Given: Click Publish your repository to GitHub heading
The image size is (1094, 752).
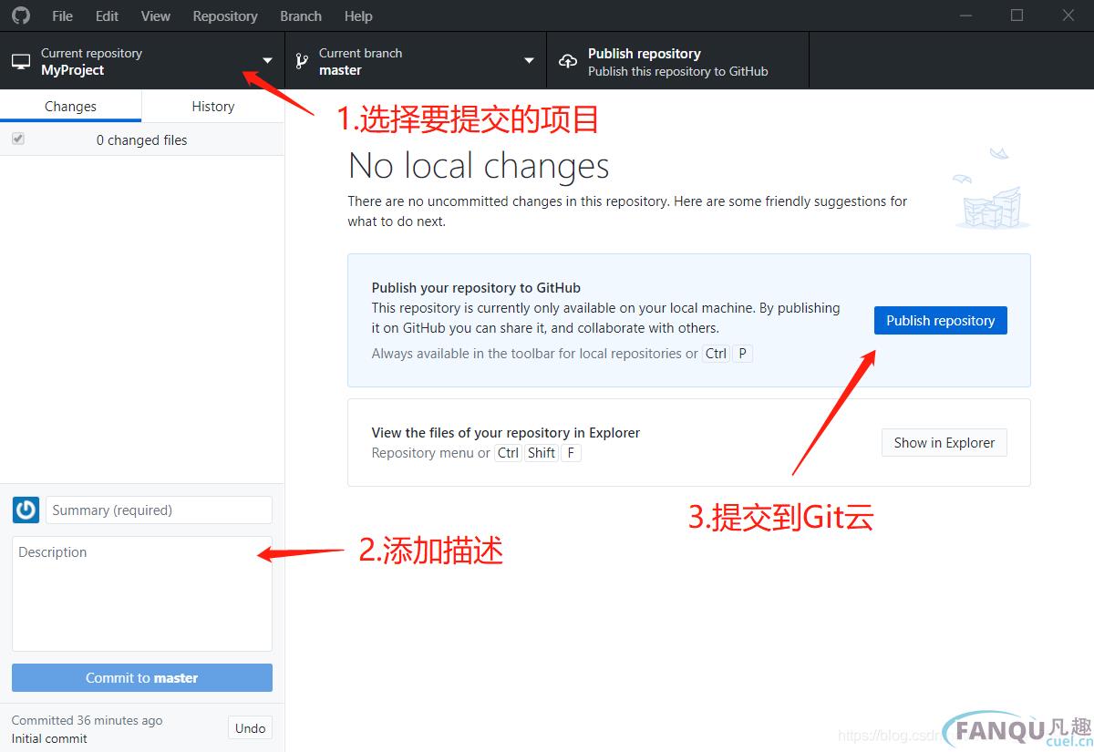Looking at the screenshot, I should coord(476,288).
